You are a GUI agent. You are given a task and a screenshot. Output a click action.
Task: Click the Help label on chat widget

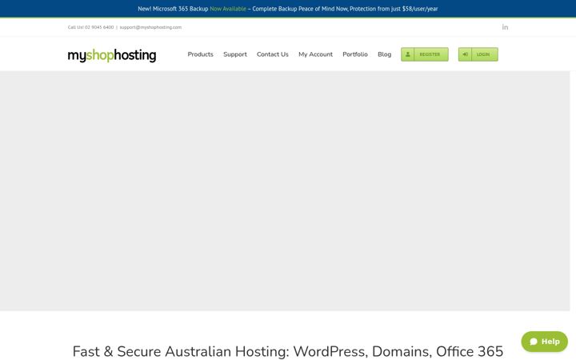click(550, 342)
